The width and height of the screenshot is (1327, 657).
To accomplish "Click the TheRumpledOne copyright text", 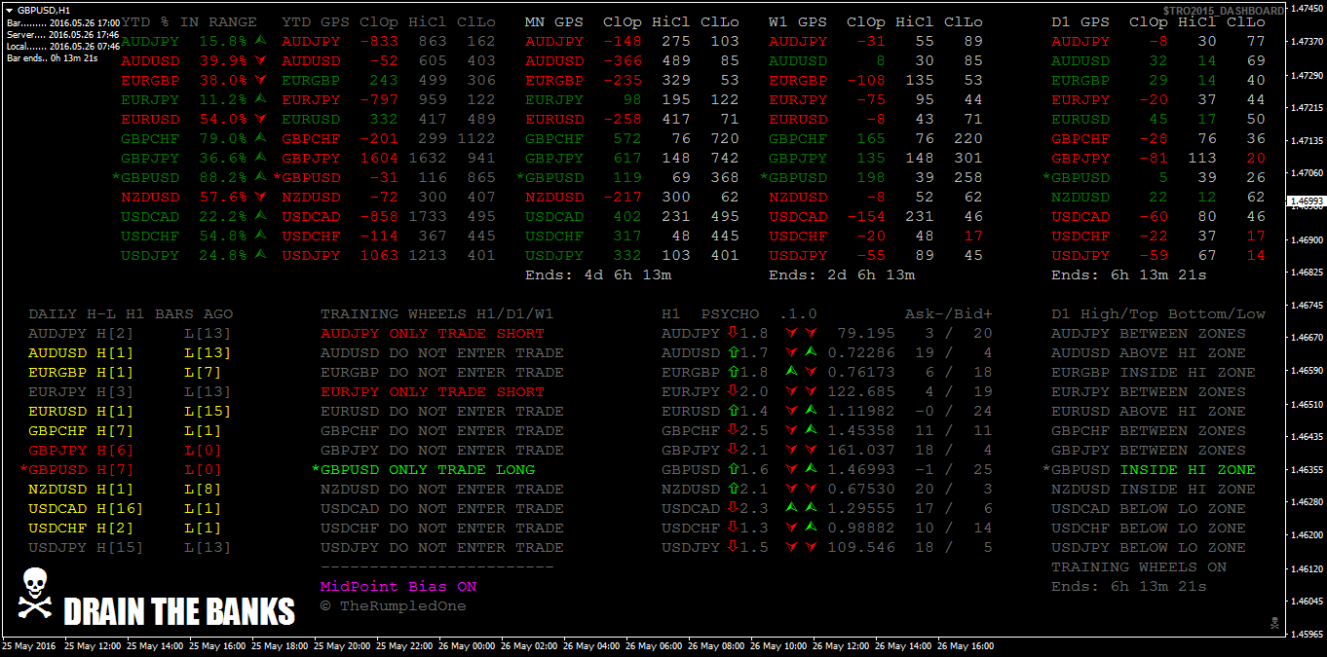I will pyautogui.click(x=394, y=606).
